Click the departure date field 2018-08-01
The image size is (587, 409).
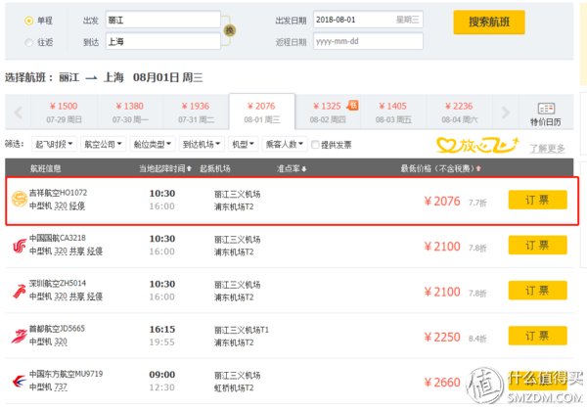368,20
